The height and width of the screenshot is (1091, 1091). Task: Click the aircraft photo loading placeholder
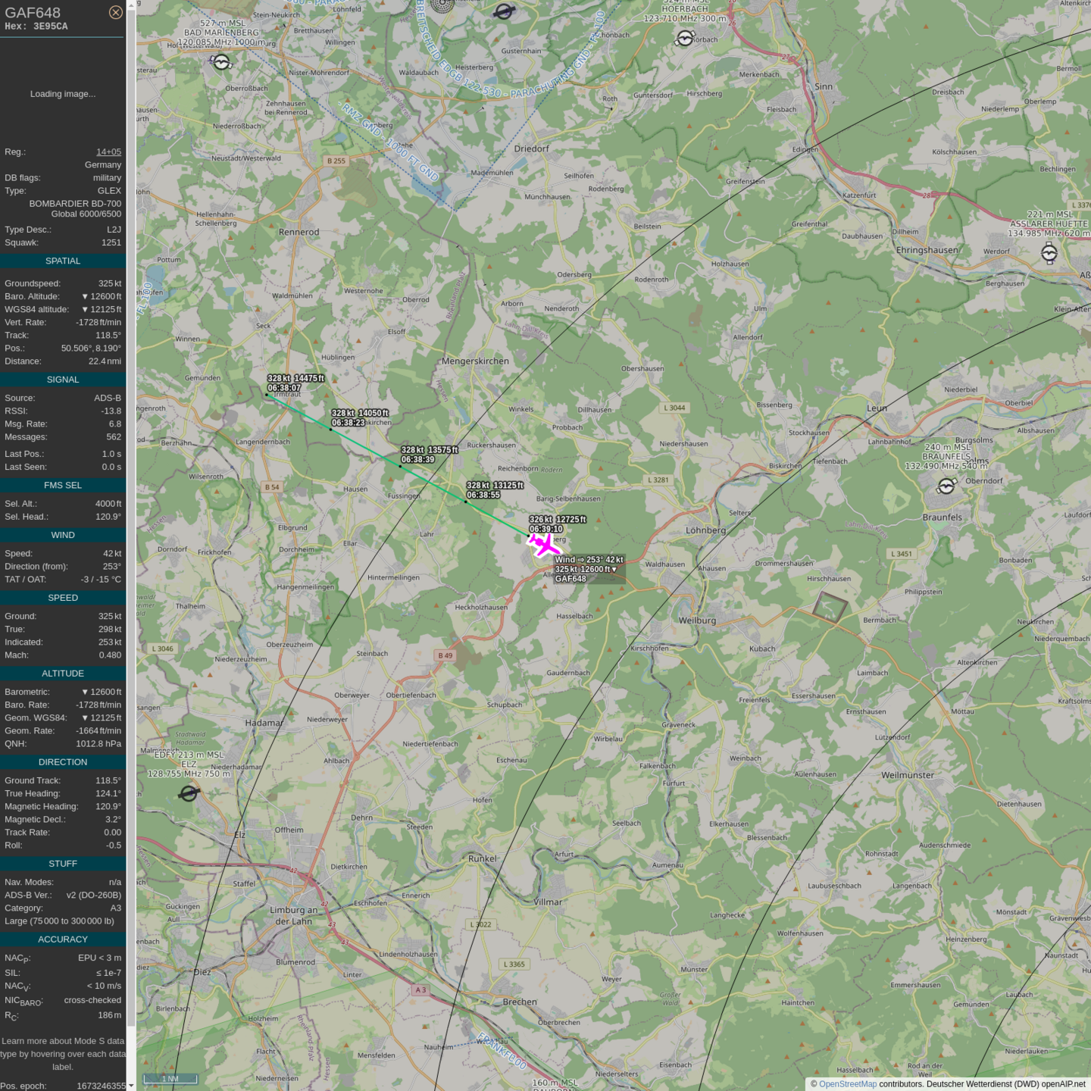(63, 94)
